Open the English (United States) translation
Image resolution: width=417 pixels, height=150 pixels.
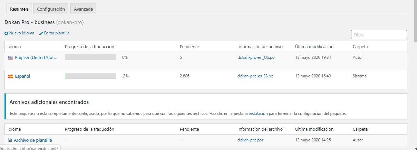pos(36,58)
